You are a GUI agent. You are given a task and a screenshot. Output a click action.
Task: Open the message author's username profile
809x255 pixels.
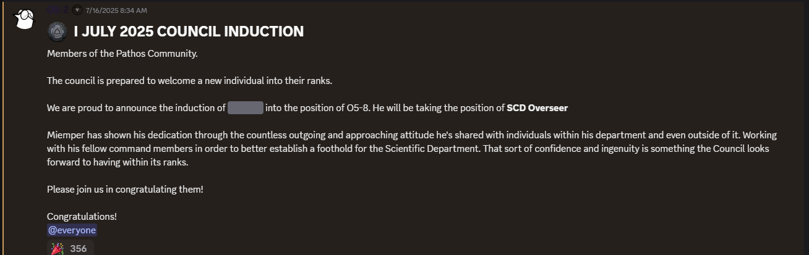click(x=58, y=10)
